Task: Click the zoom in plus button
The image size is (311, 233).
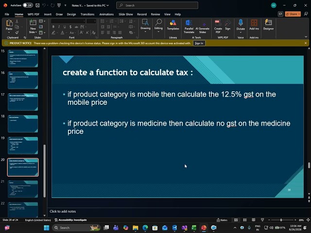Action: (295, 220)
